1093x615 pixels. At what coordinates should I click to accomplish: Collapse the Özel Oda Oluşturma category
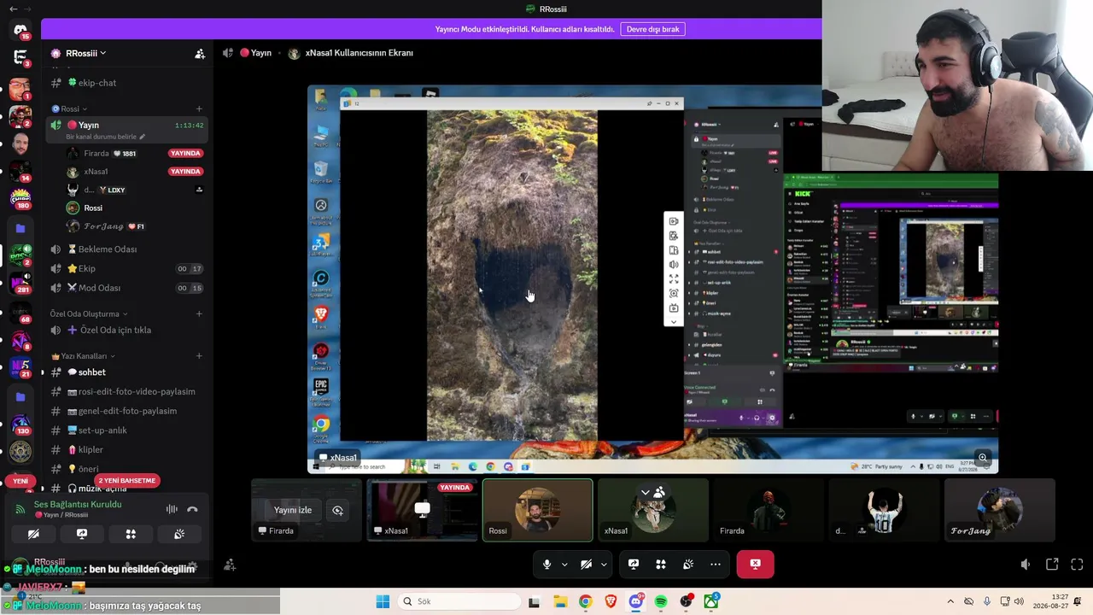tap(89, 313)
